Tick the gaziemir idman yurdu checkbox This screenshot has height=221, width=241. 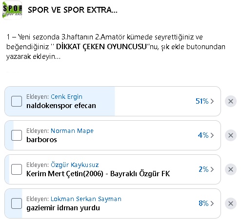coord(17,203)
